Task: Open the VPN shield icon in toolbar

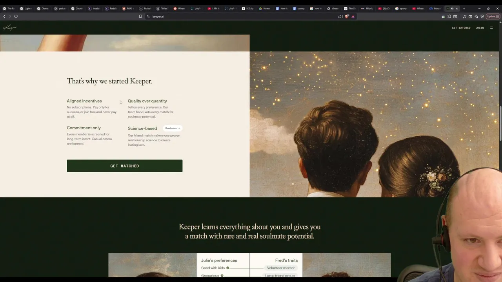Action: (x=482, y=16)
